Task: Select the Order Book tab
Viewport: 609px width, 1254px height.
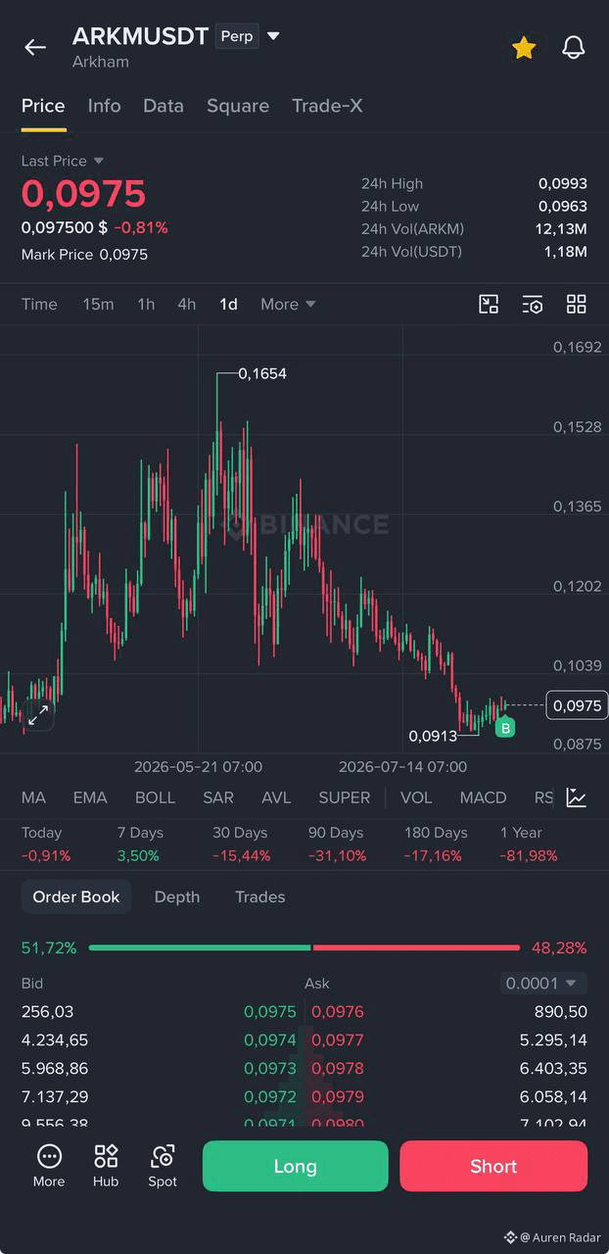Action: [x=76, y=896]
